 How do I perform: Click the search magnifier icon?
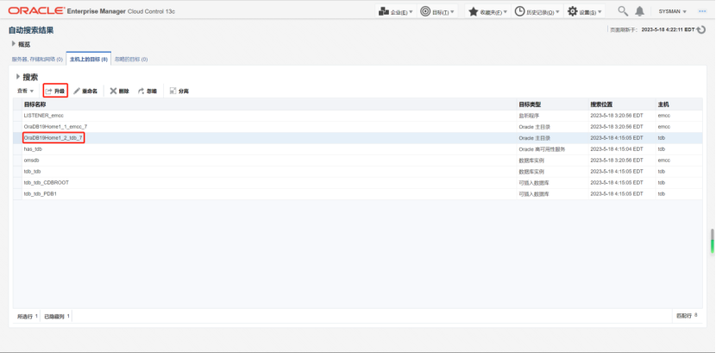pos(623,11)
